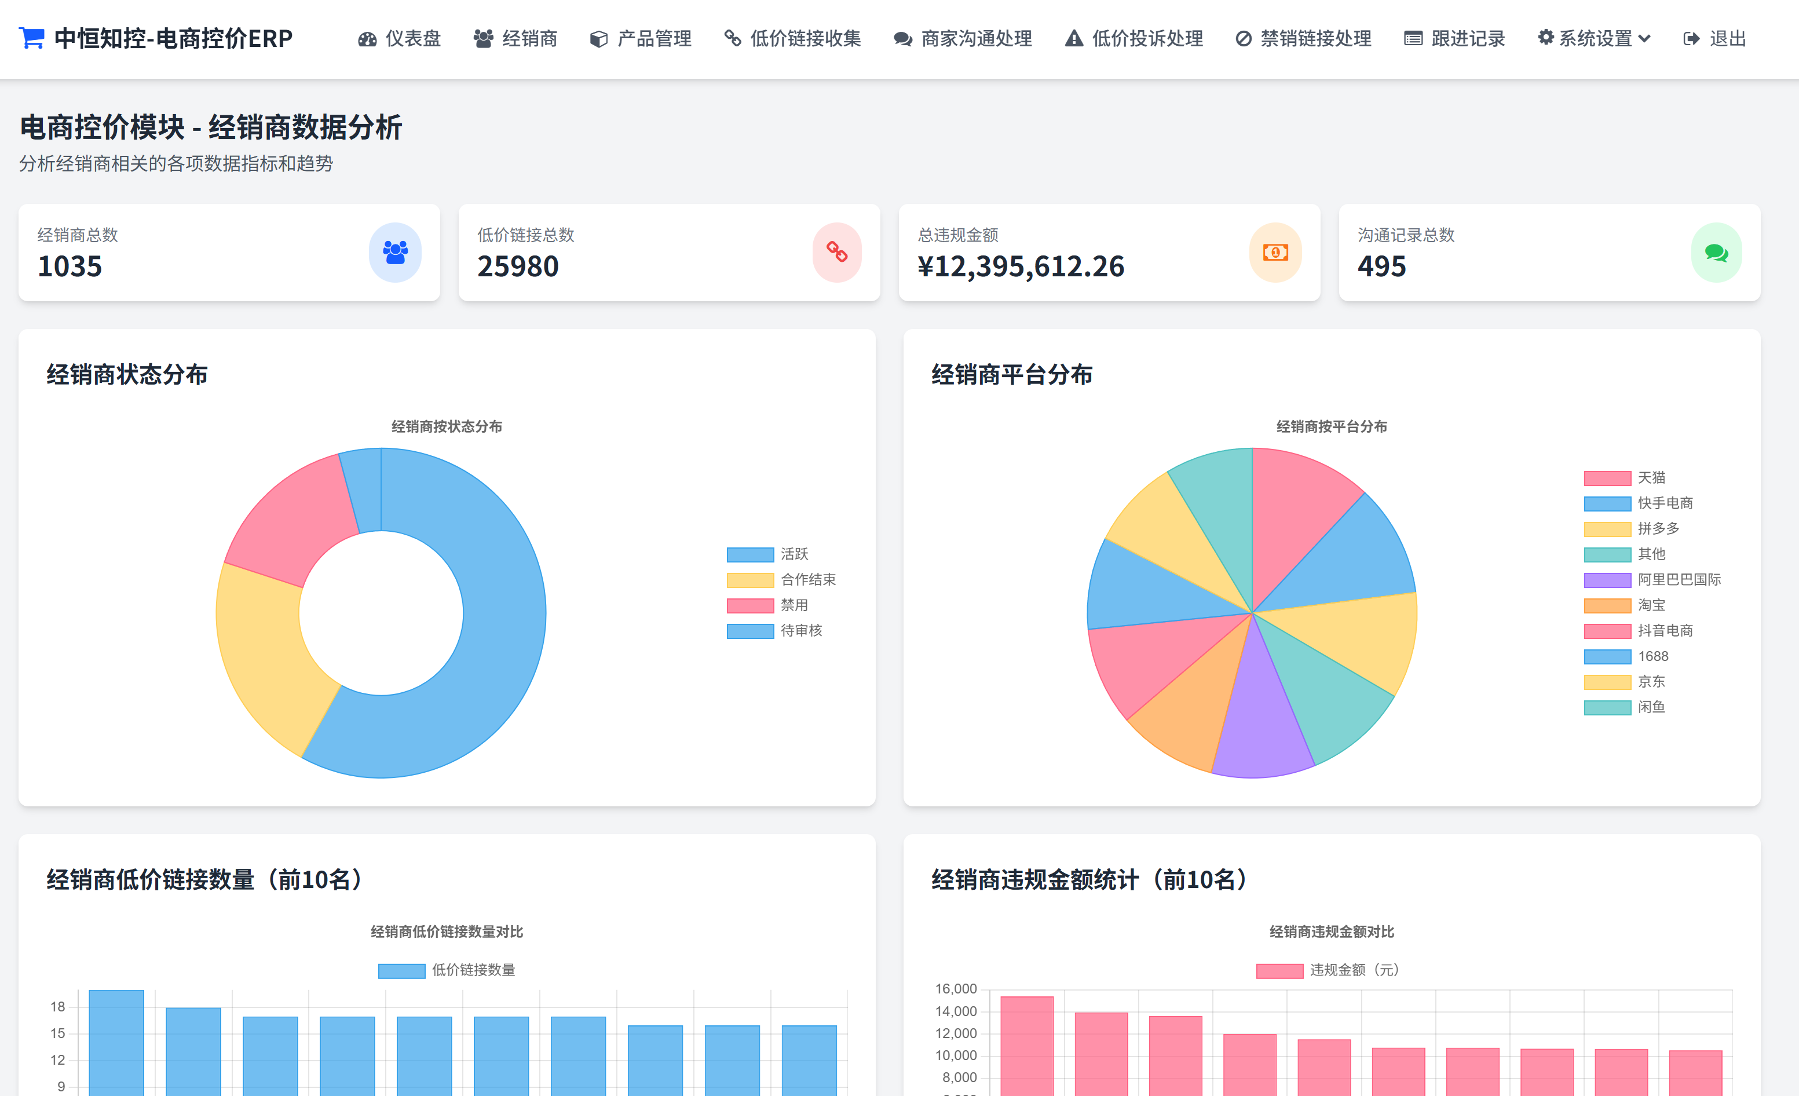The height and width of the screenshot is (1096, 1799).
Task: Click the sign-out icon beside 退出
Action: click(x=1692, y=39)
